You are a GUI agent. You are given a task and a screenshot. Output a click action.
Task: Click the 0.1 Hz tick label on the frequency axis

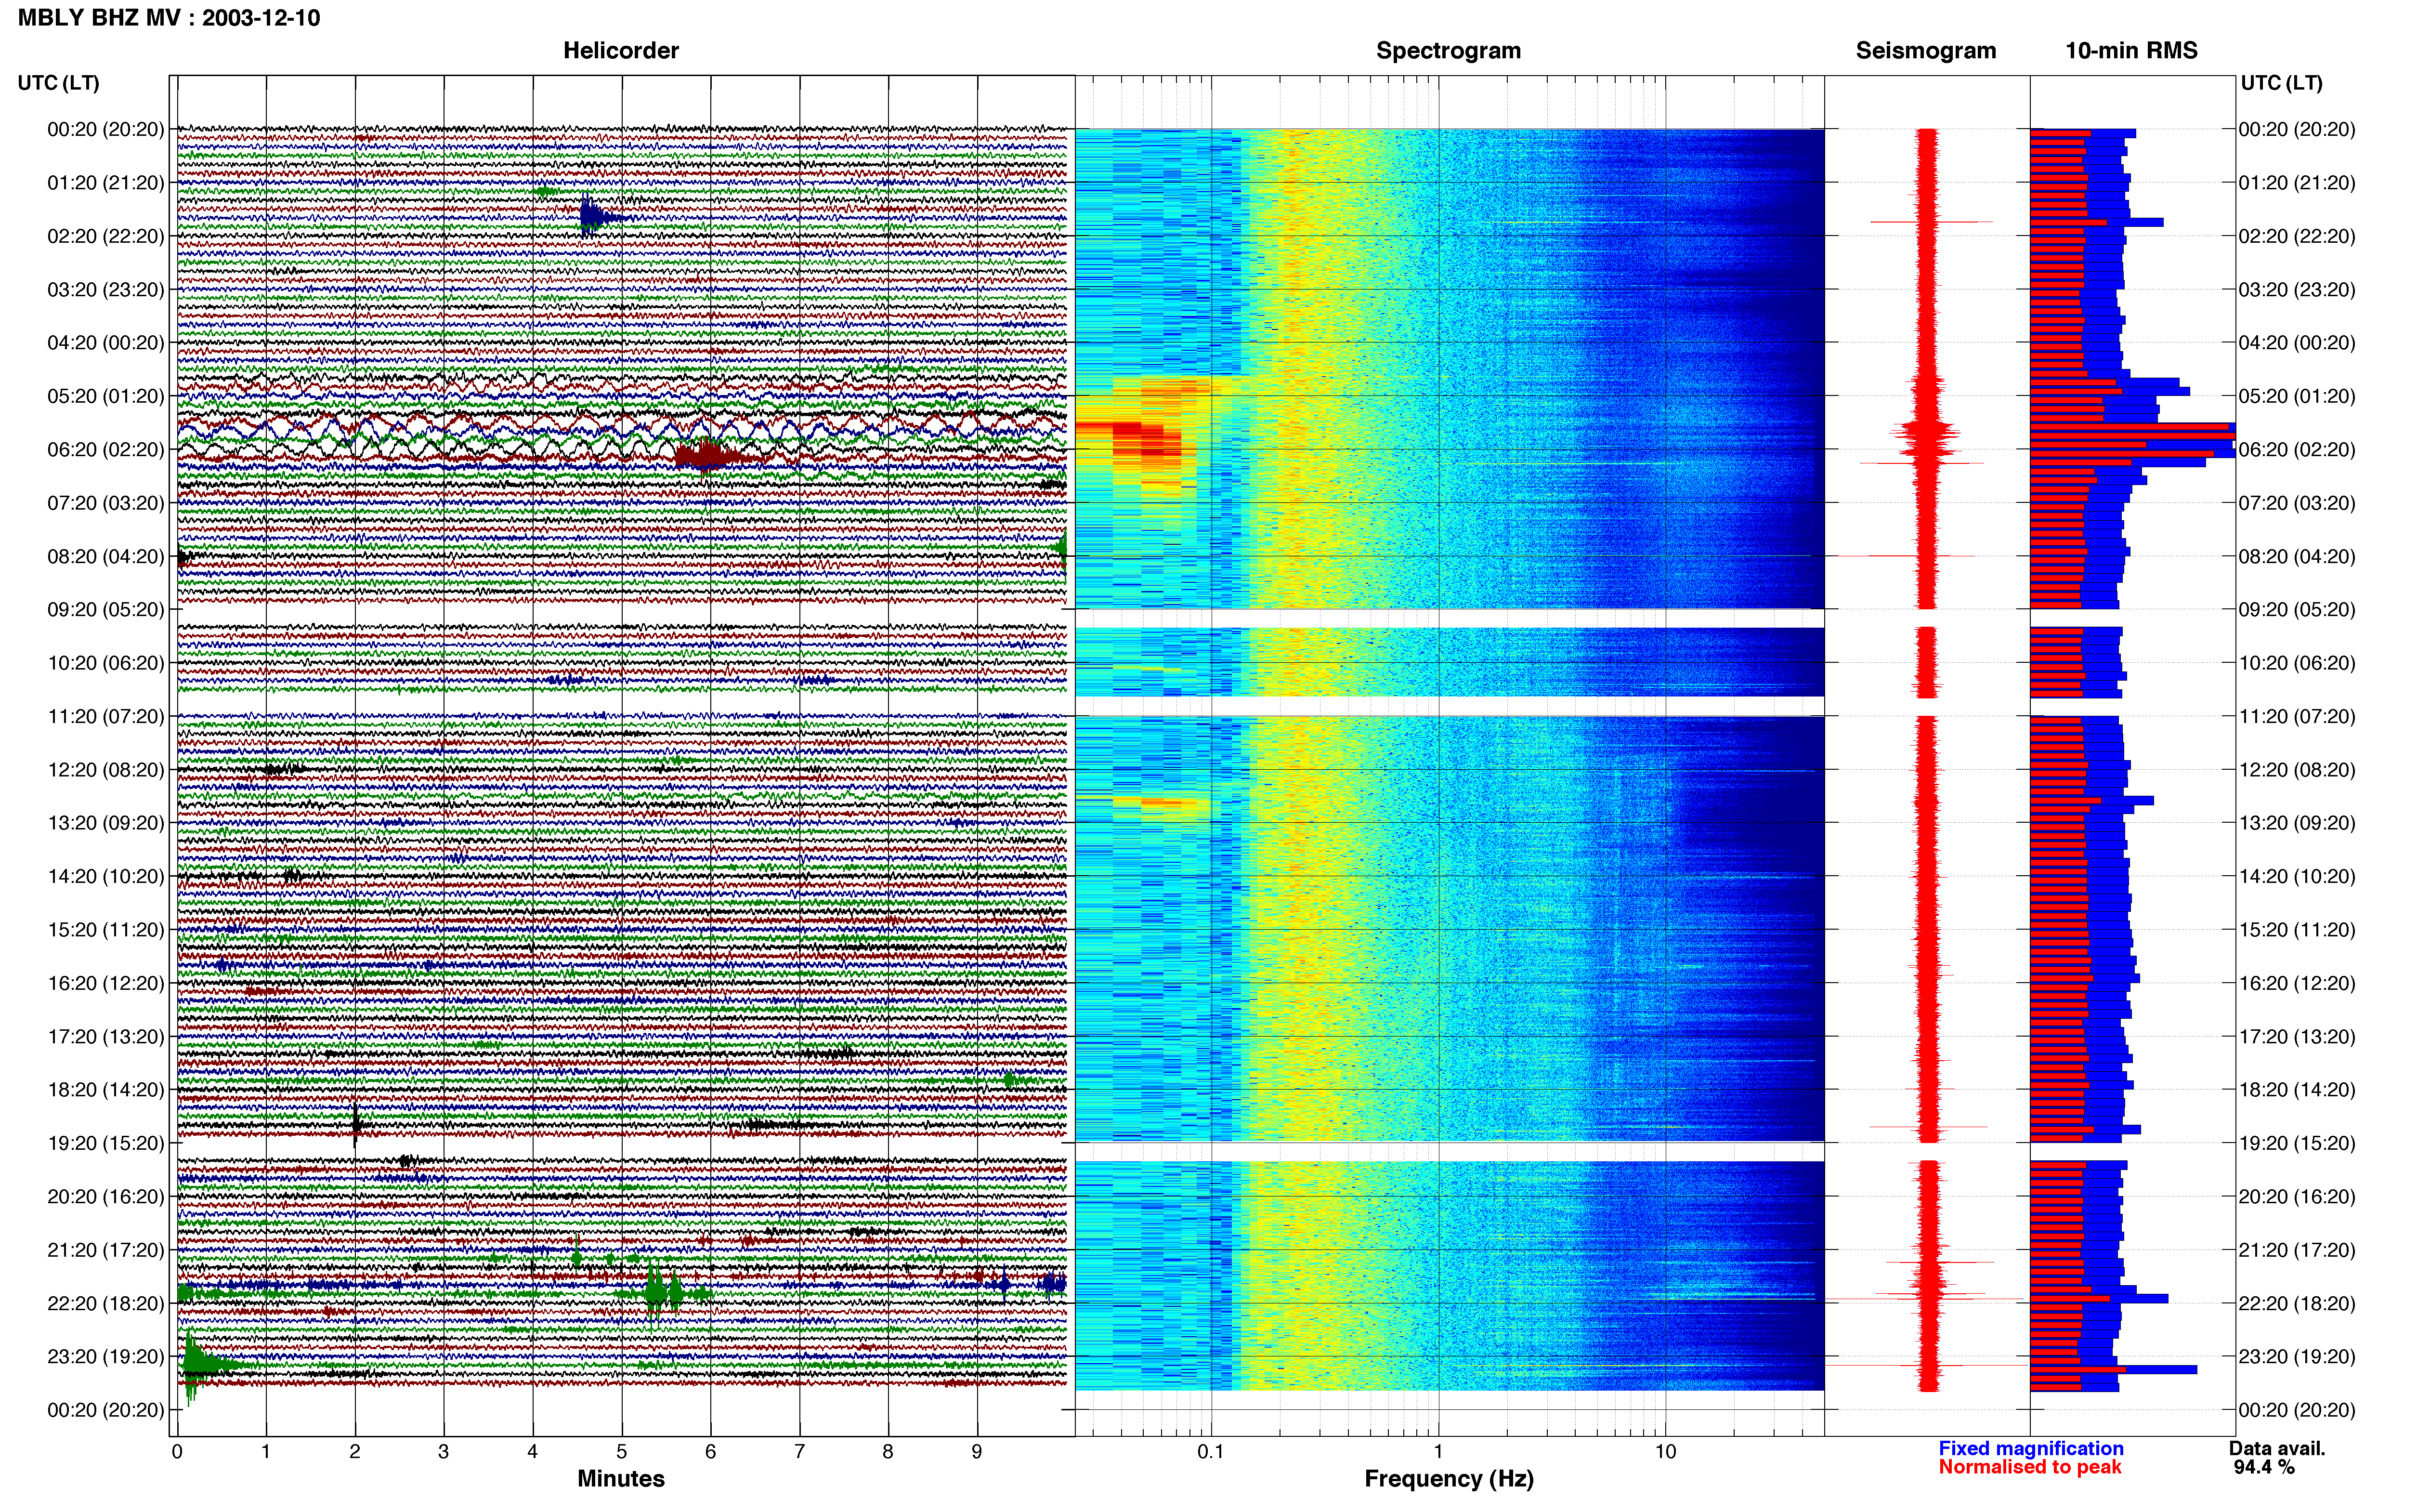click(x=1211, y=1451)
